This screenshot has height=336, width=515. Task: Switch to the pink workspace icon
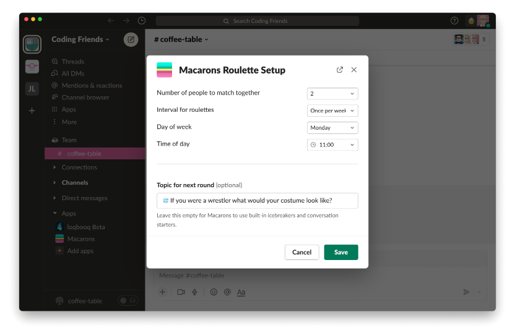tap(32, 67)
